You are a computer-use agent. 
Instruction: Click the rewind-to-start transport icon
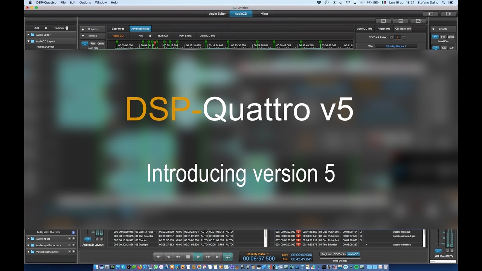click(x=168, y=257)
